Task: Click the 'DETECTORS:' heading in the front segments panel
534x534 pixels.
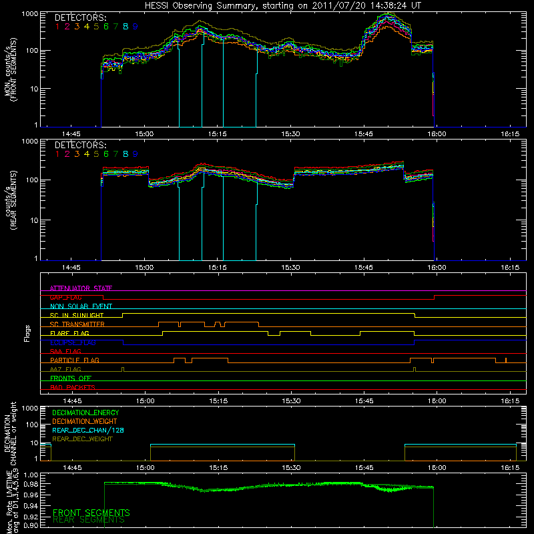Action: [80, 17]
